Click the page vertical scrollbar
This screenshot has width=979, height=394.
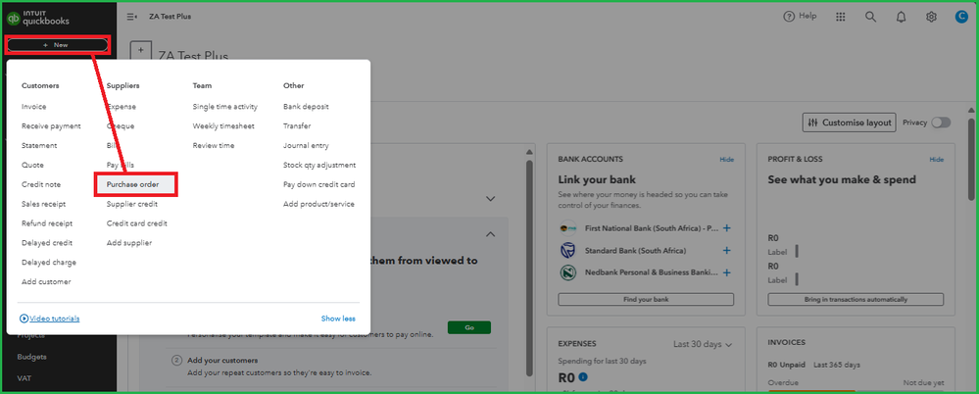click(x=973, y=159)
